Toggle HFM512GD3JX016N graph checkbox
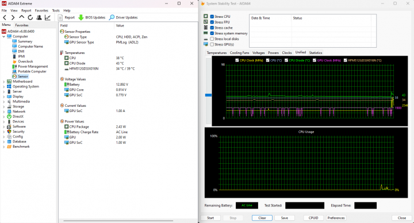Screen dimensions: 414x223 click(x=345, y=60)
